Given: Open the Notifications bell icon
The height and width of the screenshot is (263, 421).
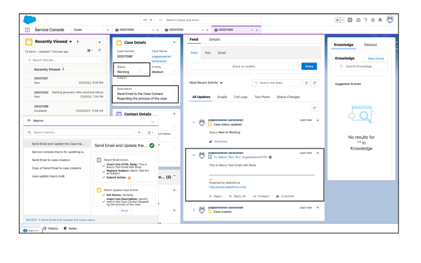Looking at the screenshot, I should 380,20.
